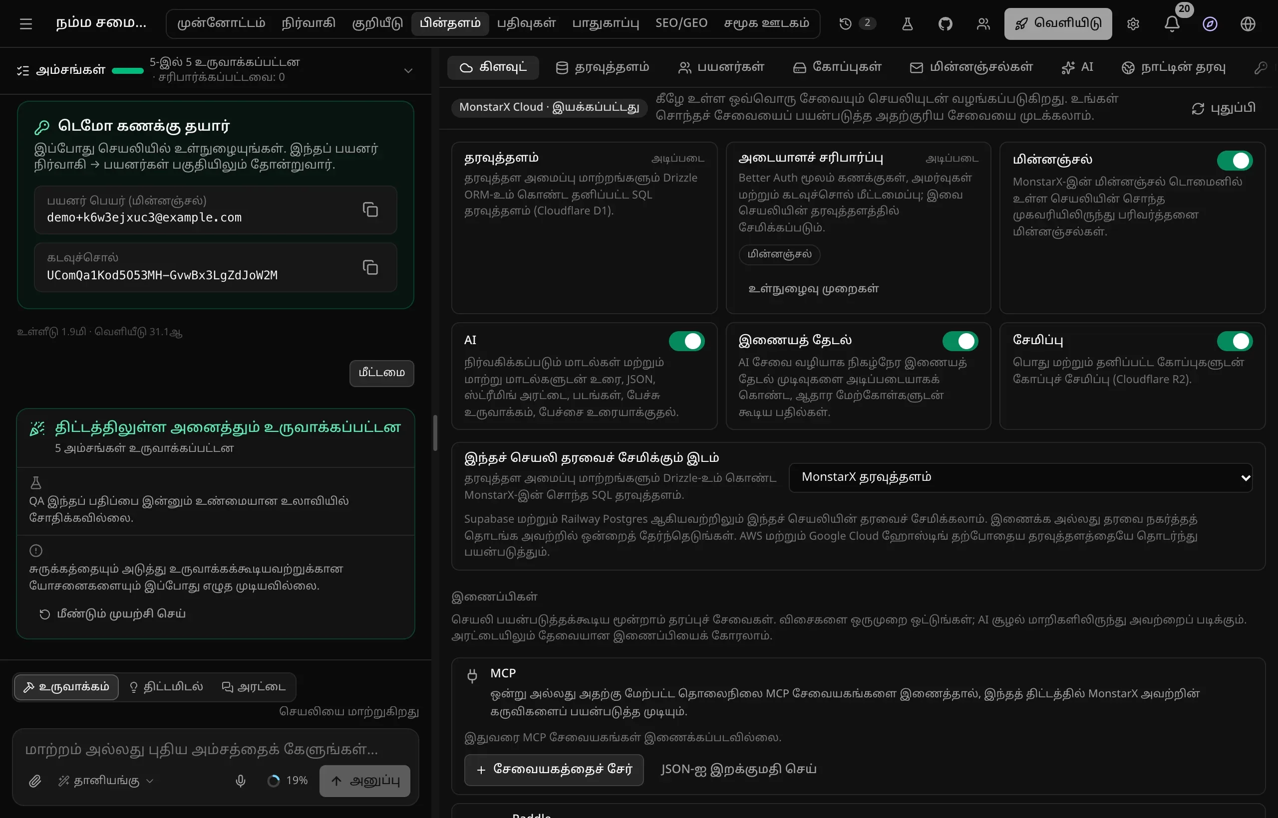Open the GitHub icon
This screenshot has height=818, width=1278.
[945, 24]
